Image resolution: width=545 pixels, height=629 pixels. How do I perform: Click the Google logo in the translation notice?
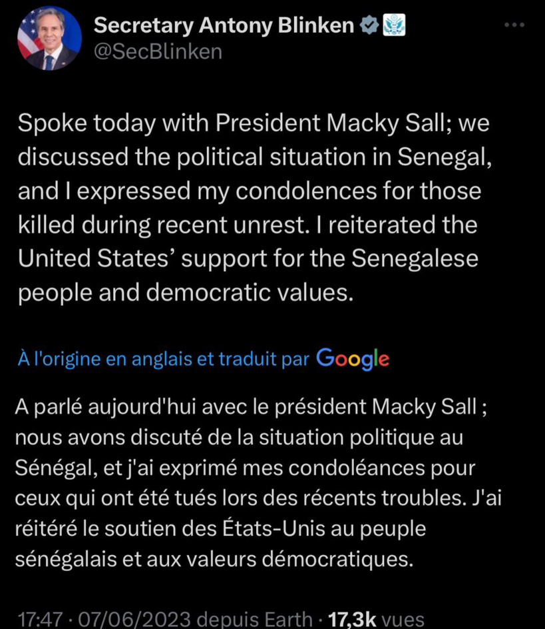pyautogui.click(x=353, y=359)
